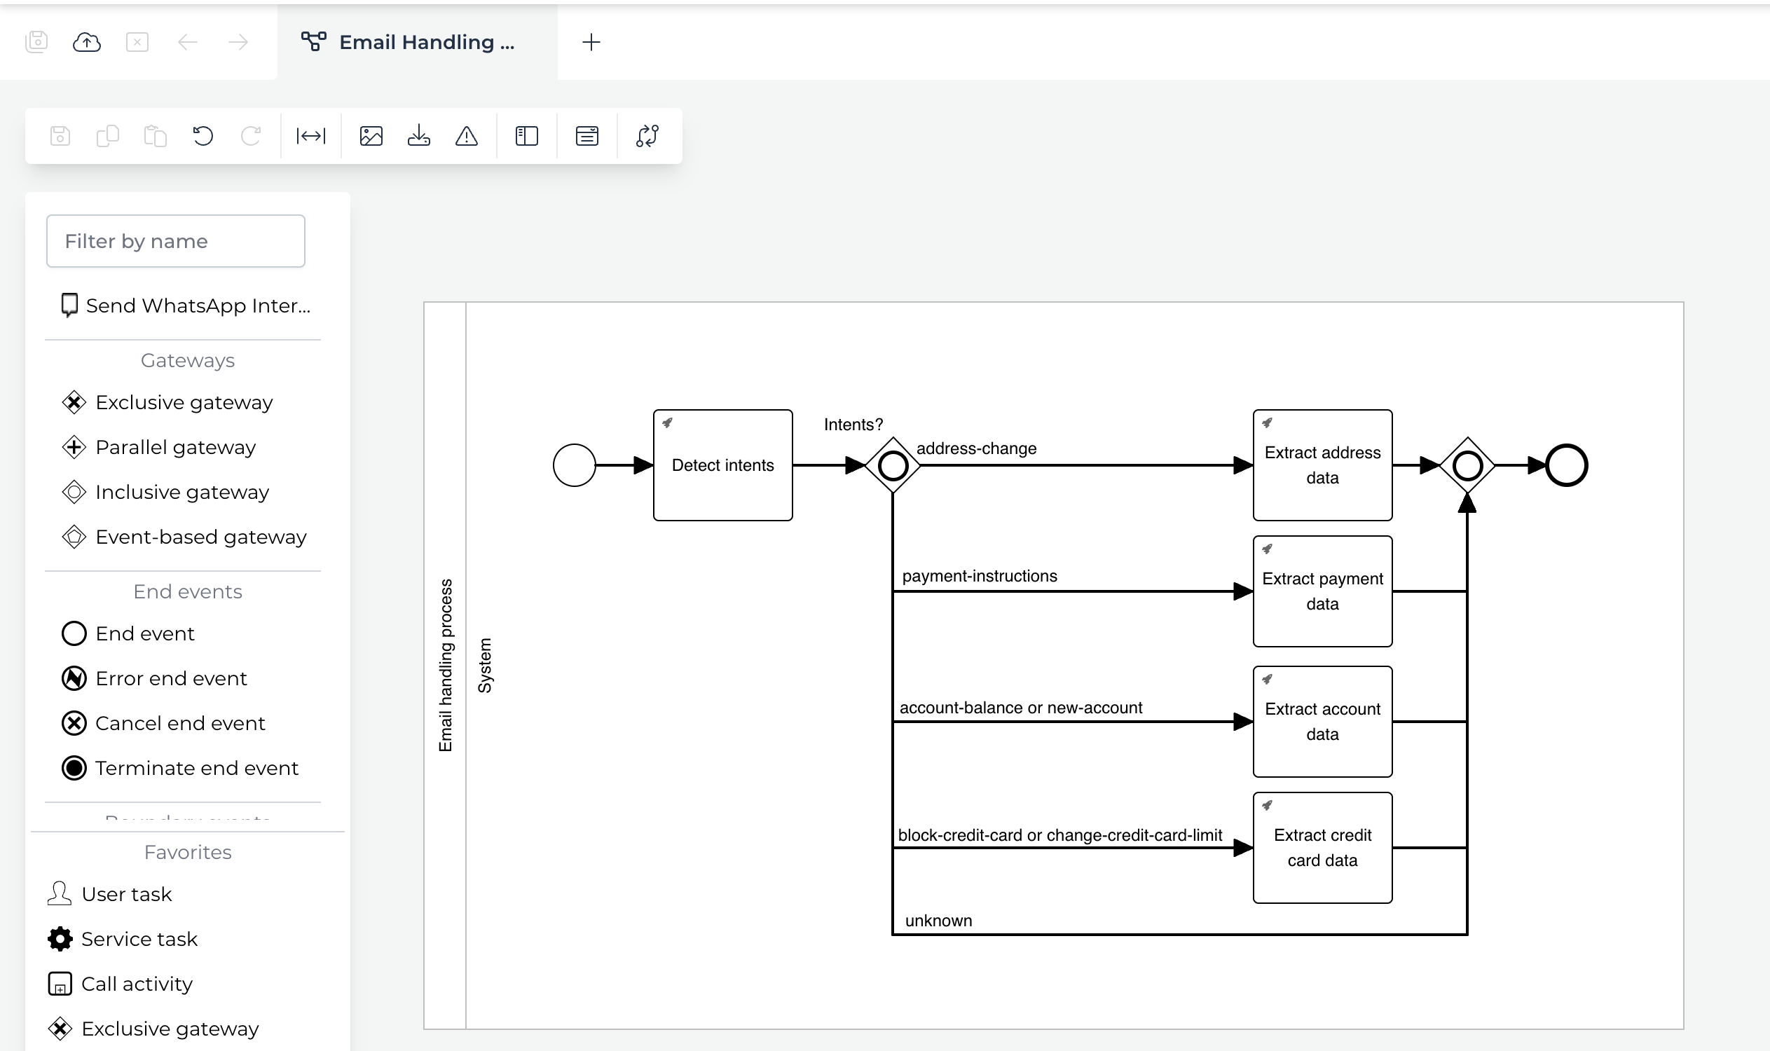The width and height of the screenshot is (1770, 1051).
Task: Pick the Parallel gateway element
Action: pyautogui.click(x=175, y=447)
